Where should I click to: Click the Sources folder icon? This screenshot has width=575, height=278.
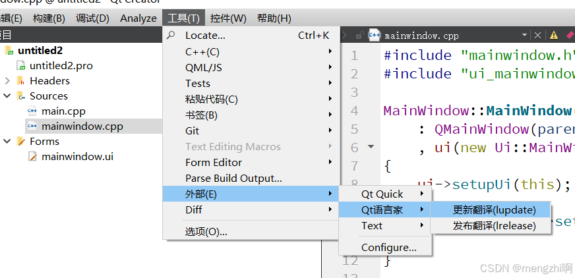(x=21, y=96)
